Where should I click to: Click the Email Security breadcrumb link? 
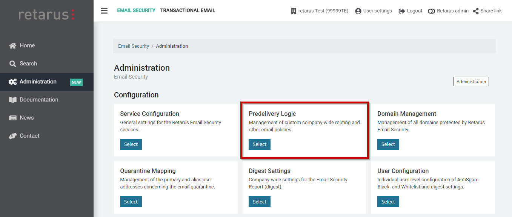click(134, 46)
